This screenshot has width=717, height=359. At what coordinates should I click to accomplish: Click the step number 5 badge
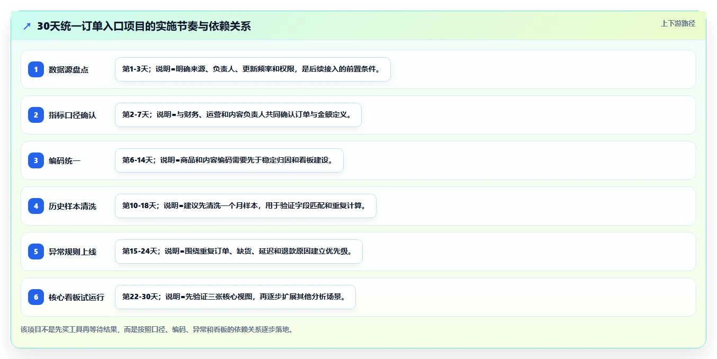[36, 252]
